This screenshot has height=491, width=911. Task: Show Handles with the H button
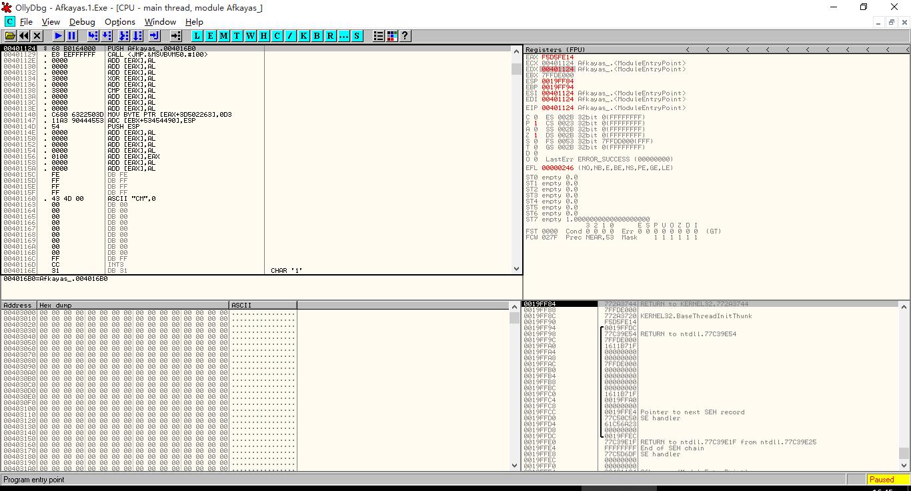click(264, 36)
